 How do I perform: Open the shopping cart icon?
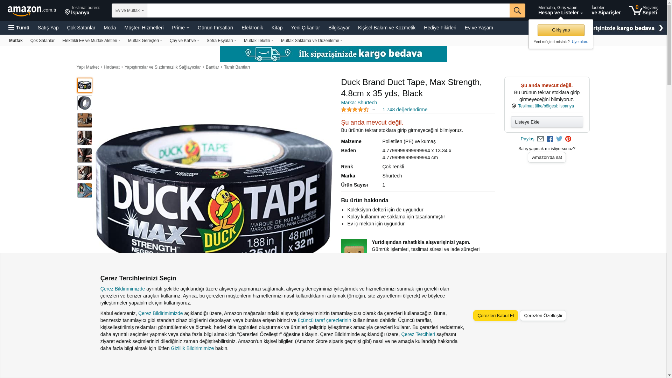(x=643, y=10)
